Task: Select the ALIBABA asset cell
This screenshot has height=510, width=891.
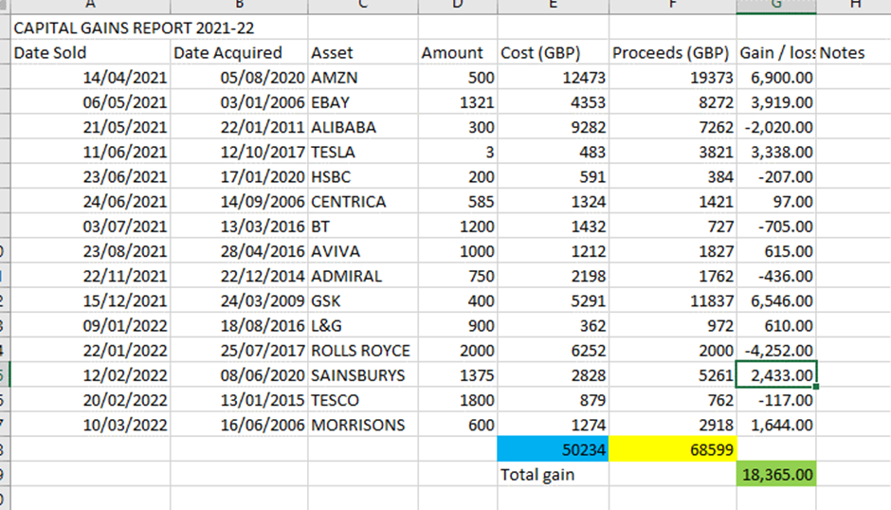Action: point(363,127)
